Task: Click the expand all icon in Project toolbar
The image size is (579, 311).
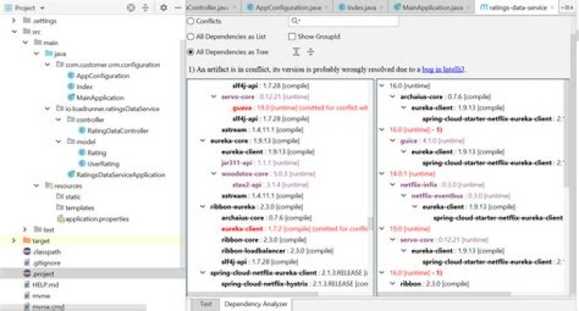Action: click(145, 7)
